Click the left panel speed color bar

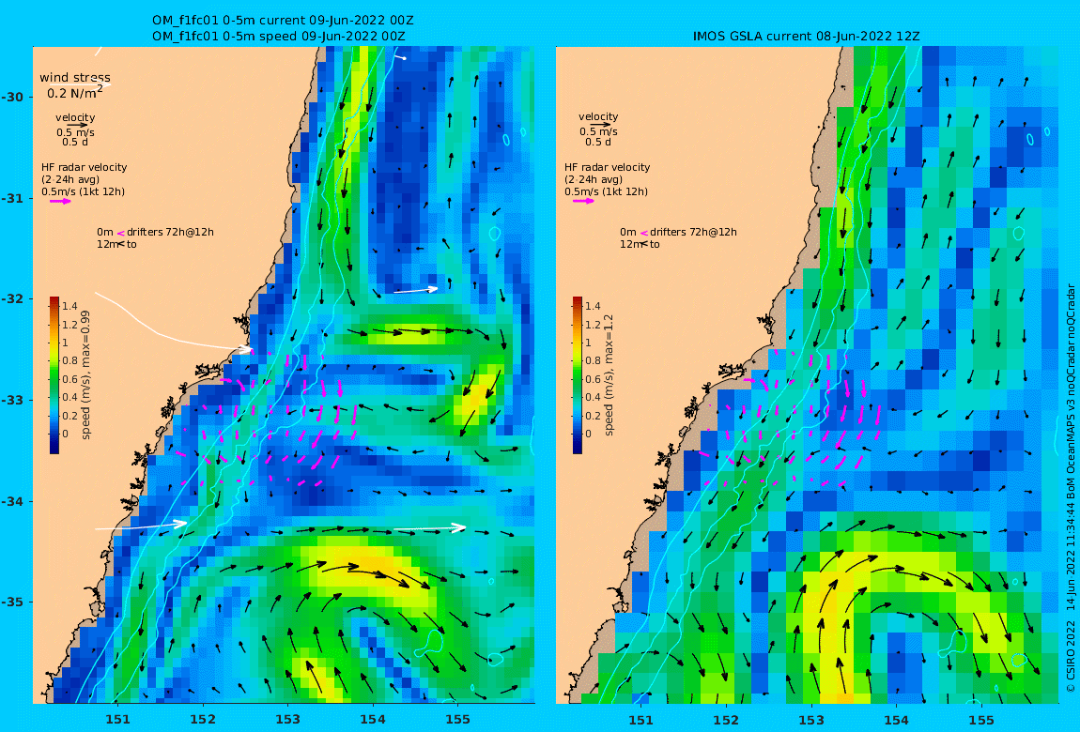click(54, 375)
